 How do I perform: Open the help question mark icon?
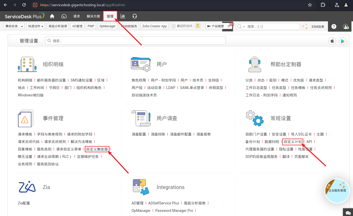334,26
